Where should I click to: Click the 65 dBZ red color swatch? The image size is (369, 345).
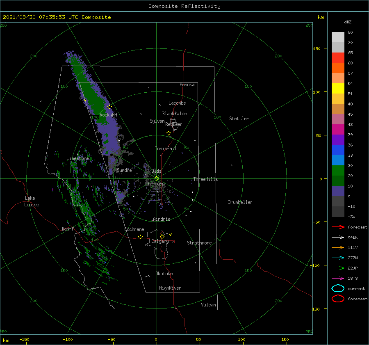coord(338,58)
